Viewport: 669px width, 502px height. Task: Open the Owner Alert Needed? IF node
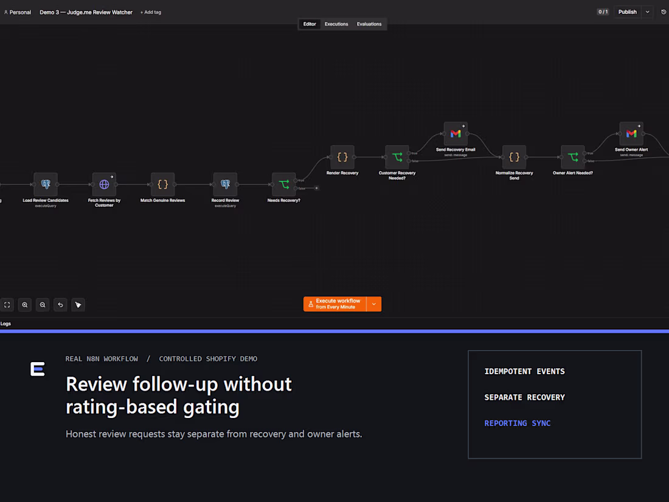pos(572,157)
